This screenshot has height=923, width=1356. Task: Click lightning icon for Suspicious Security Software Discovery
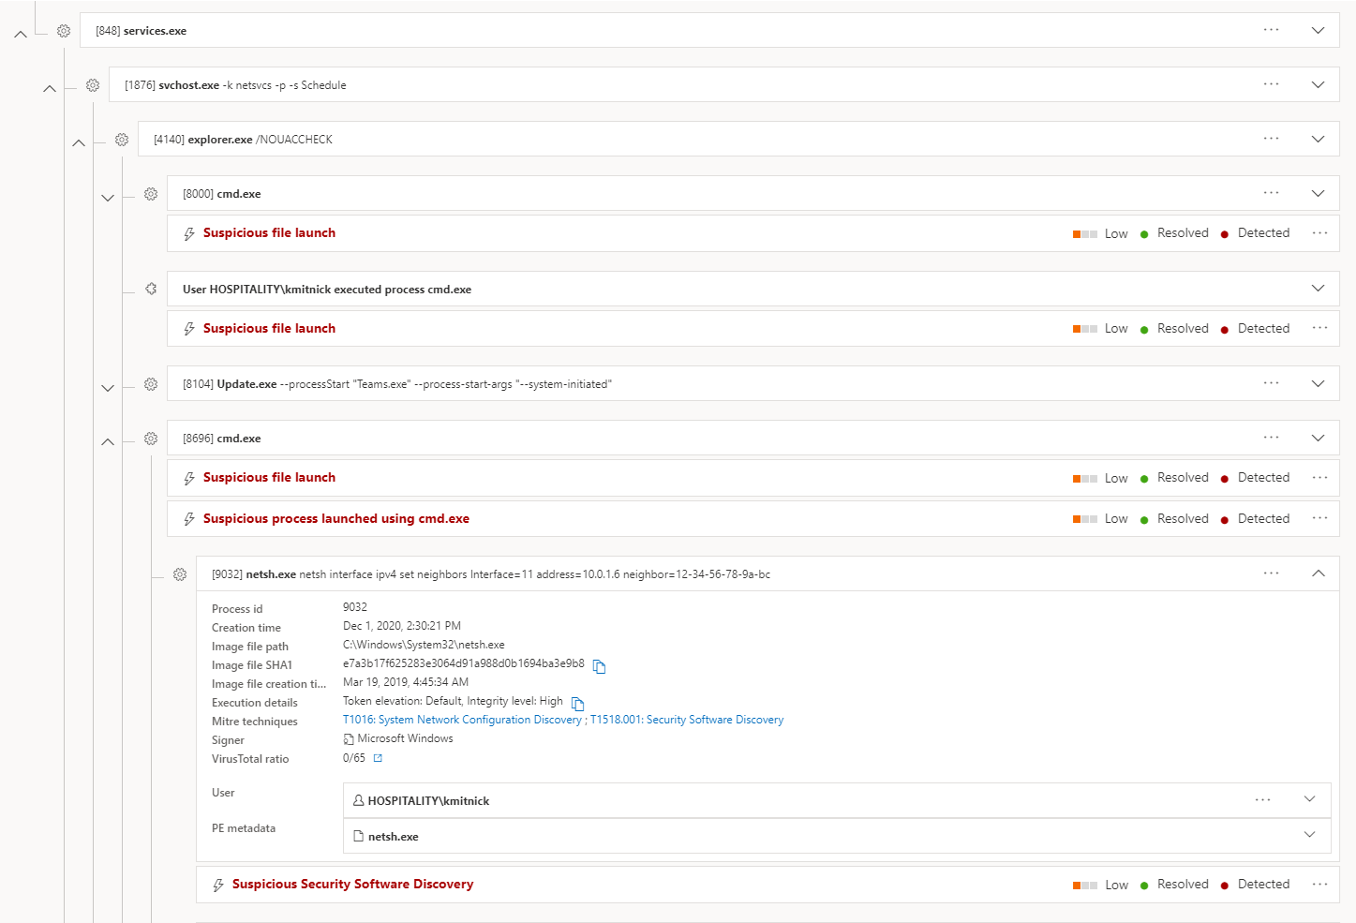[x=218, y=885]
